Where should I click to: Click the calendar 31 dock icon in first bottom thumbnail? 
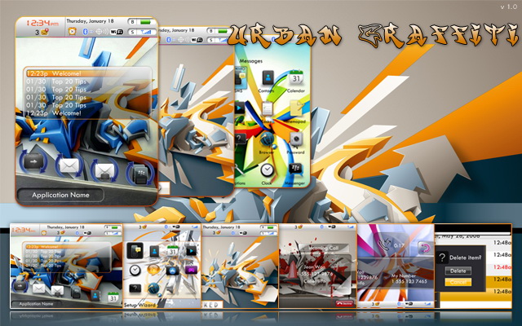click(x=113, y=297)
